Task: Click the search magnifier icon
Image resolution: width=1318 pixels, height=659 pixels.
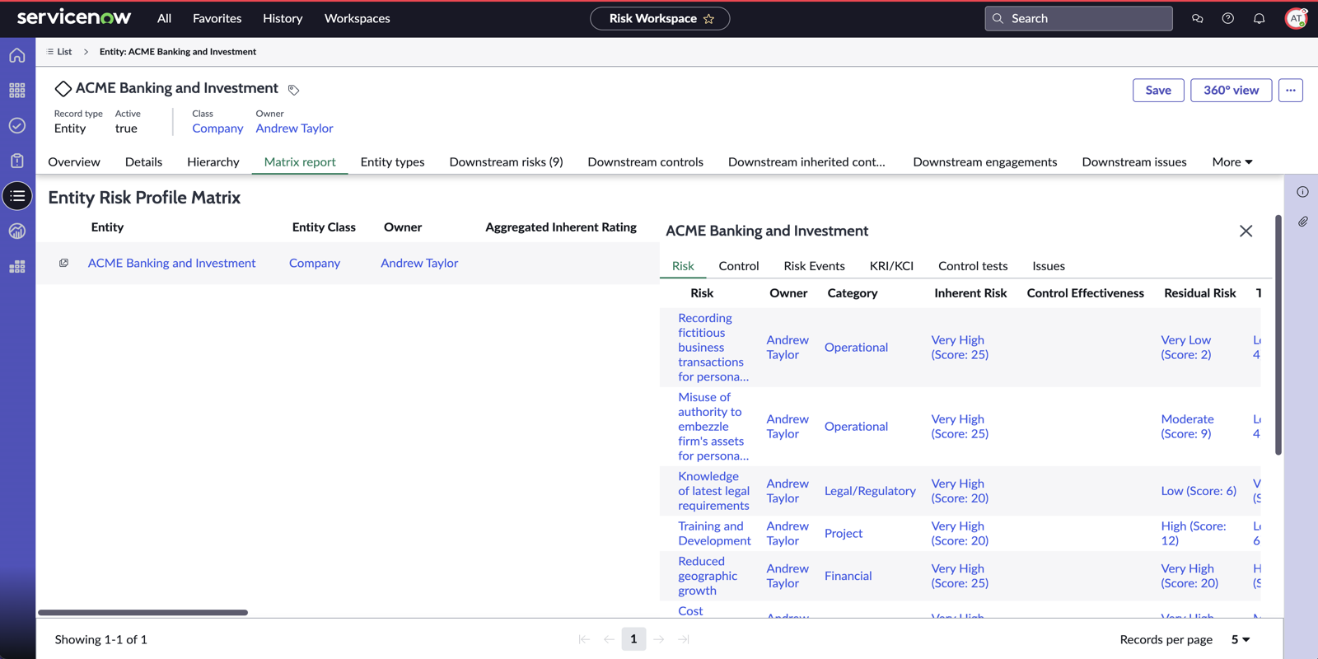Action: coord(998,18)
